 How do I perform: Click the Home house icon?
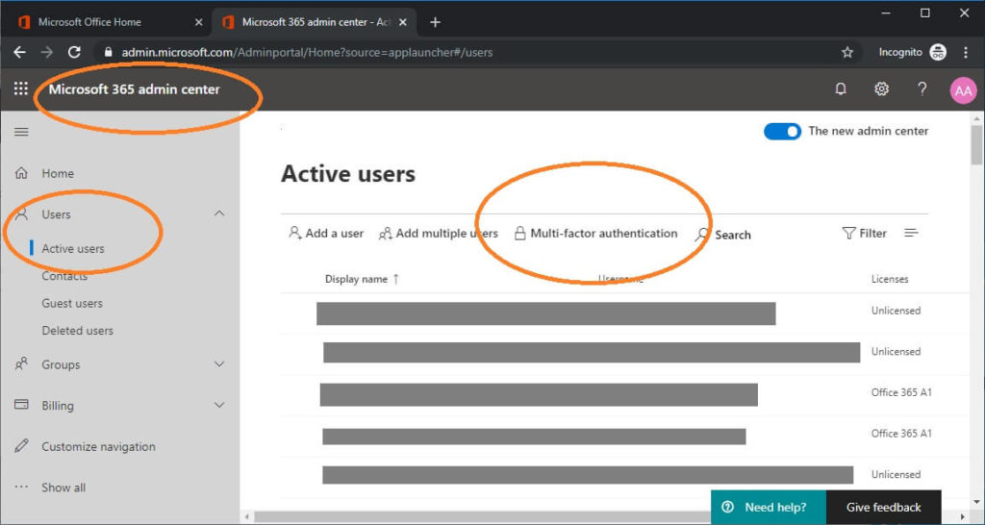(21, 173)
